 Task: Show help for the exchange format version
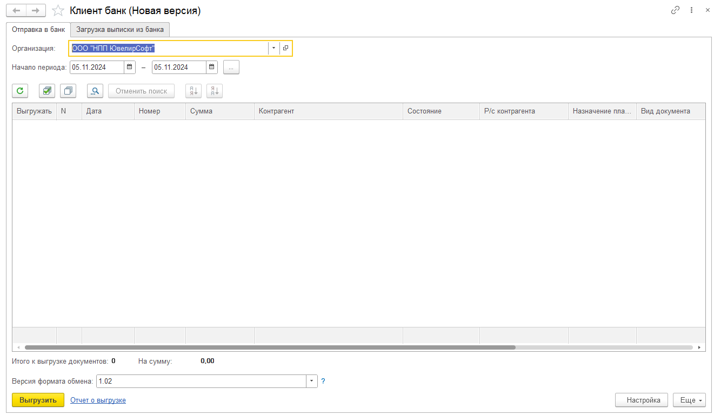click(323, 381)
